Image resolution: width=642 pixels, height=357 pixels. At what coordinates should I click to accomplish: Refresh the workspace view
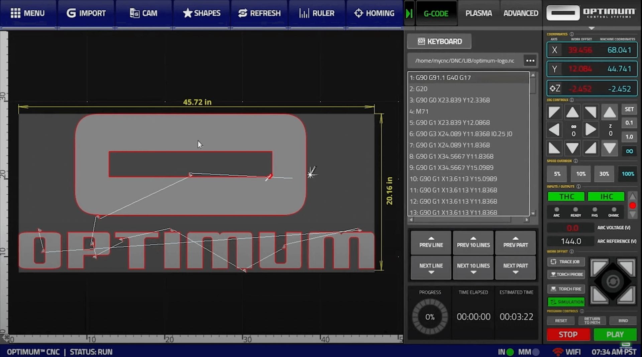(x=259, y=13)
